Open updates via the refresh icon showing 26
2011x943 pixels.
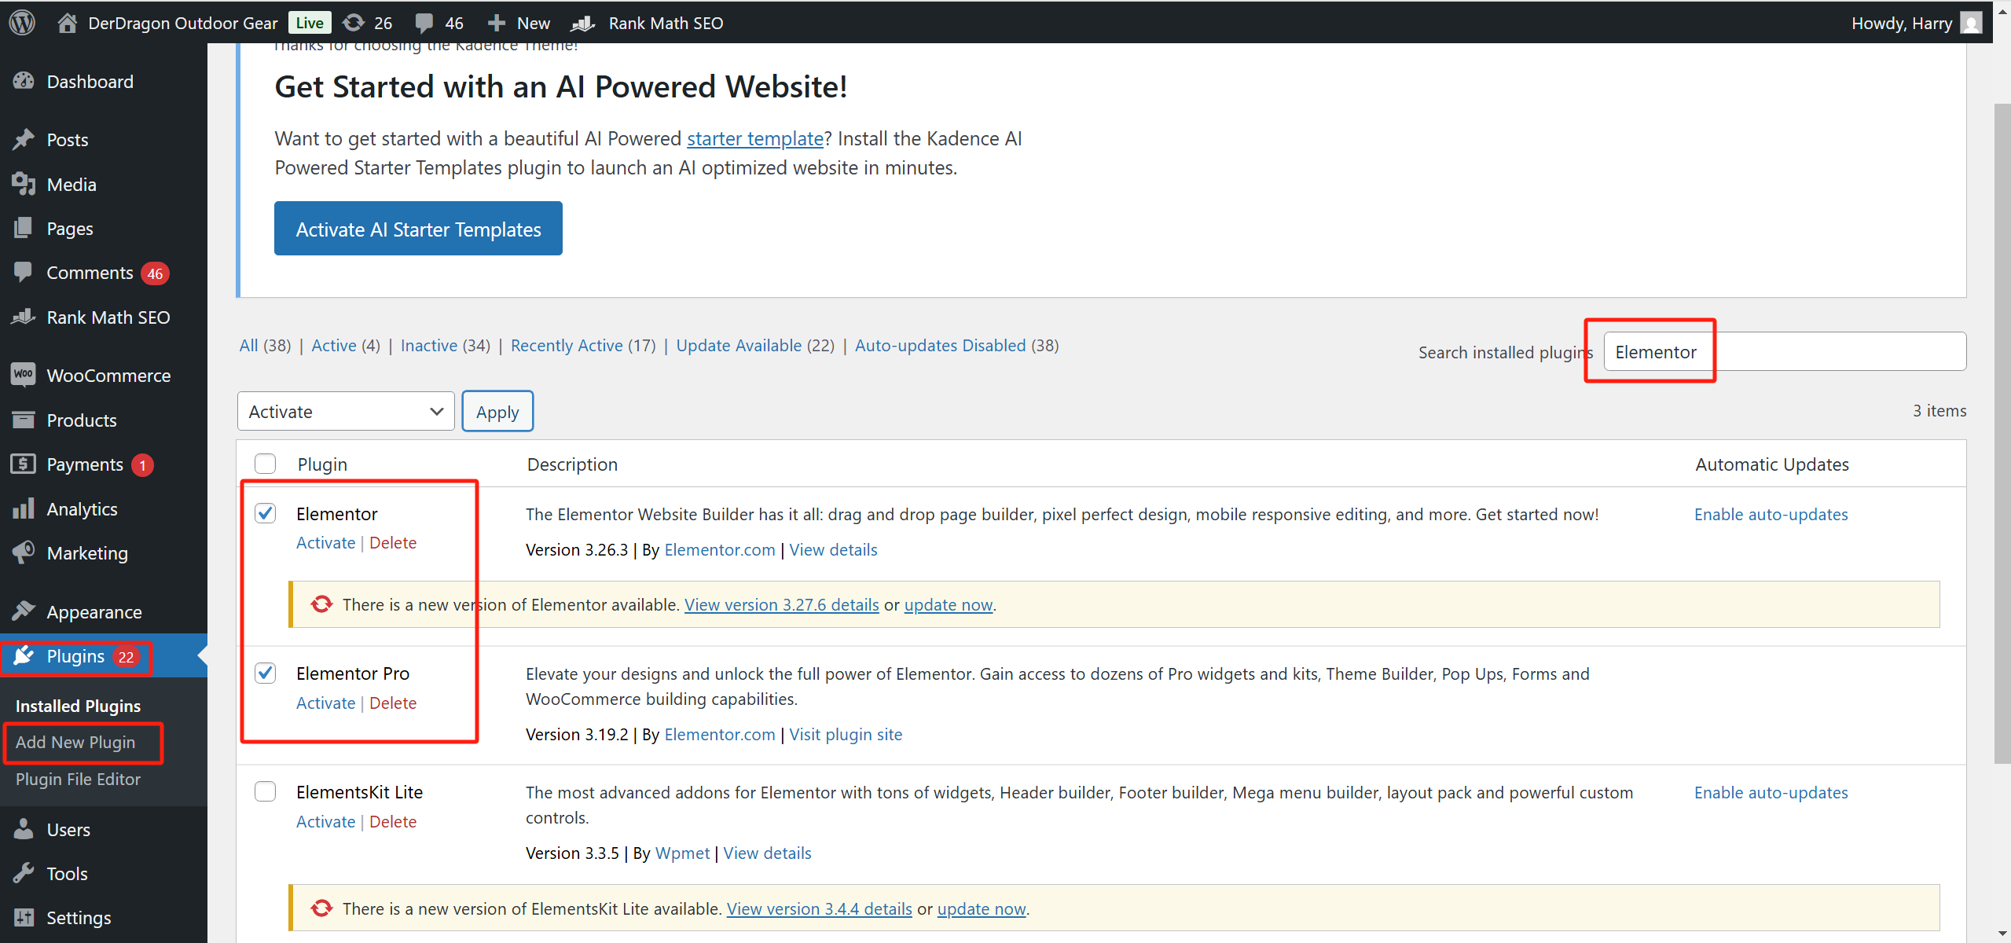click(353, 22)
